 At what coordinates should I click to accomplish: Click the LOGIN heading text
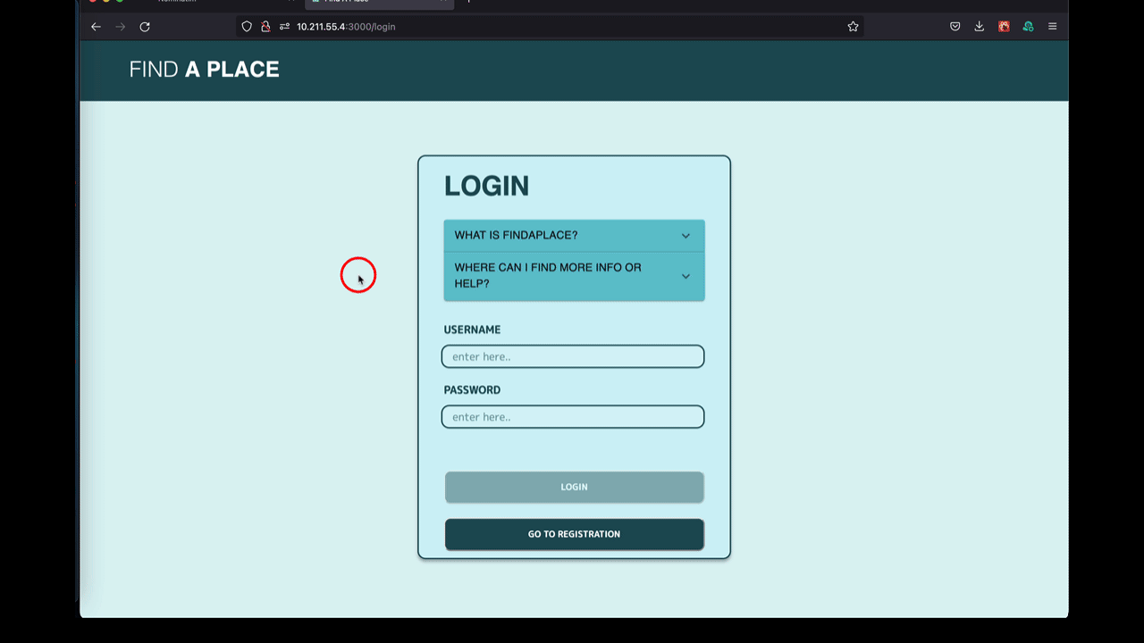(486, 186)
